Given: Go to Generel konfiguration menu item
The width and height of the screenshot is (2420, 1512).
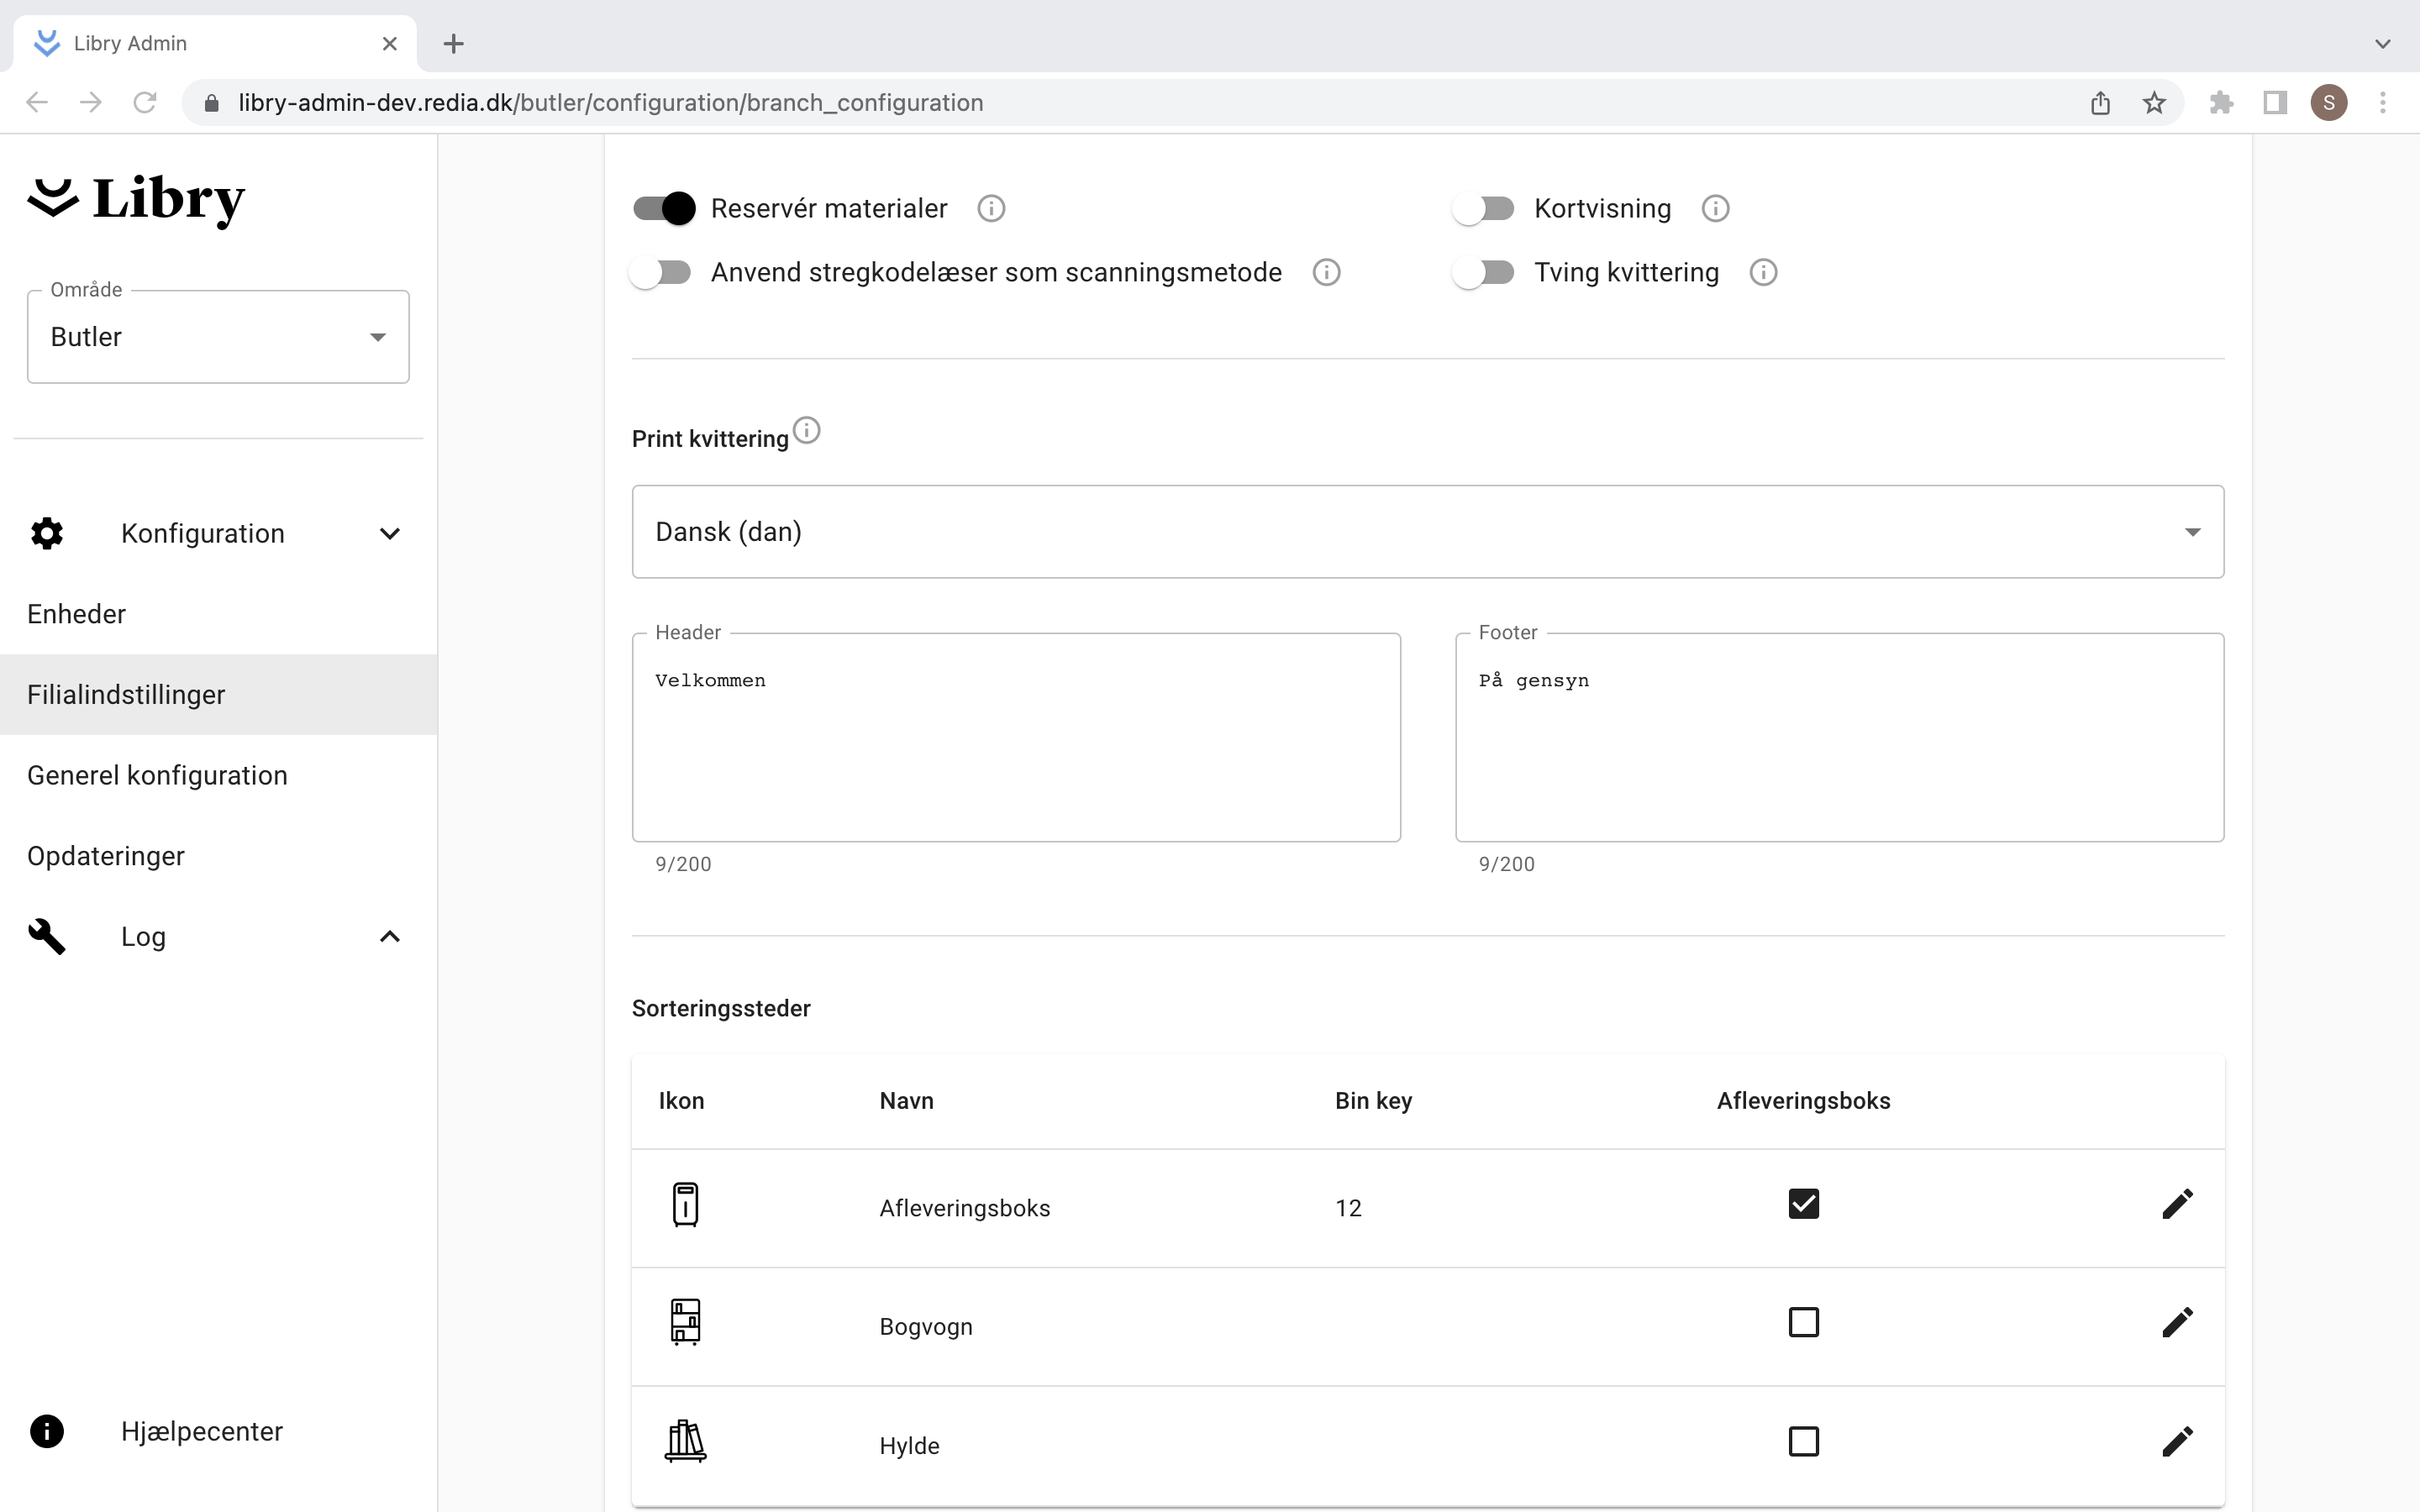Looking at the screenshot, I should click(x=157, y=775).
